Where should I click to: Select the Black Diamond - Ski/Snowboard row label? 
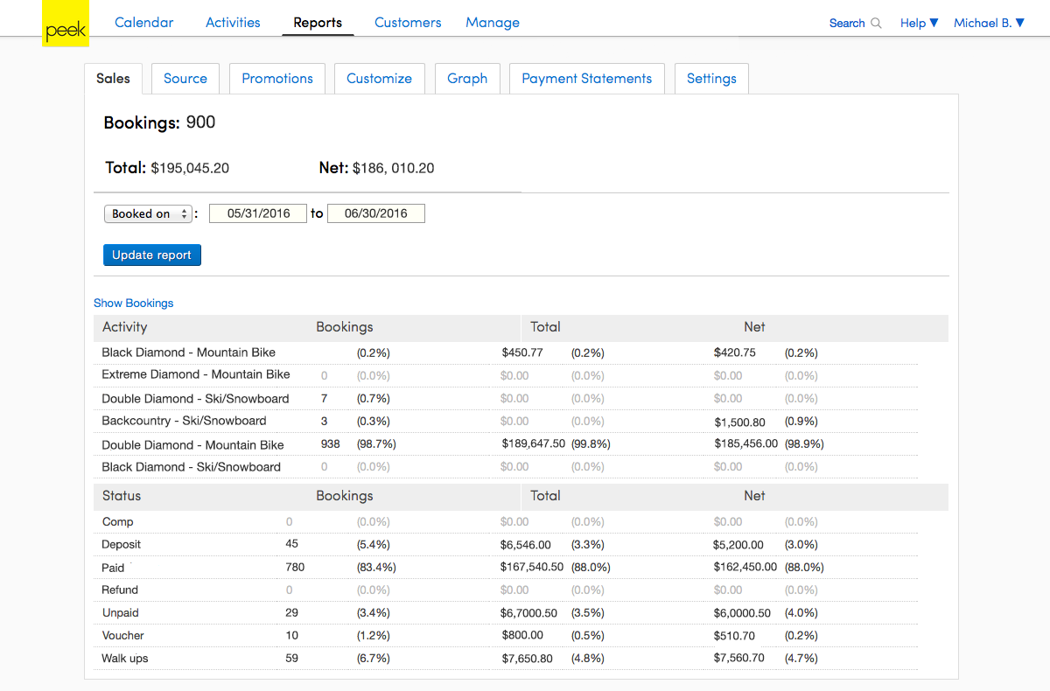(192, 467)
